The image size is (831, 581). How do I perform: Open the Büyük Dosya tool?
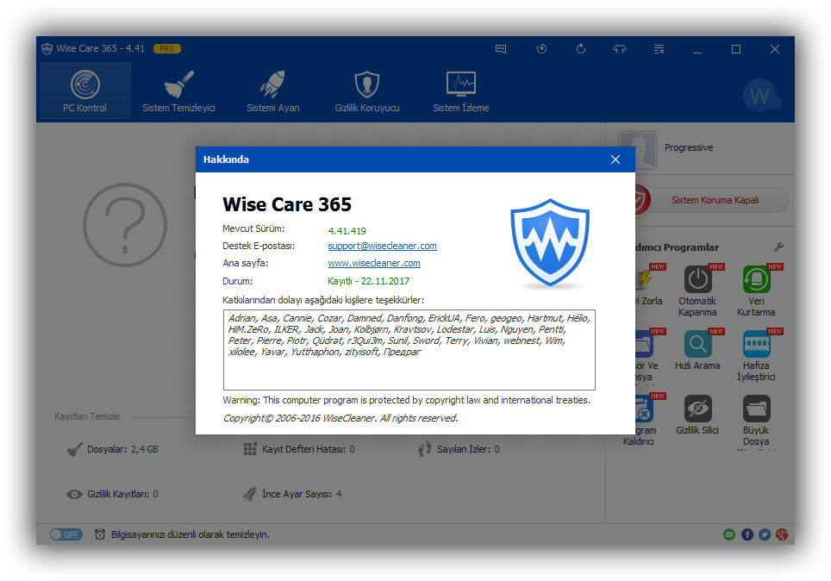tap(756, 421)
